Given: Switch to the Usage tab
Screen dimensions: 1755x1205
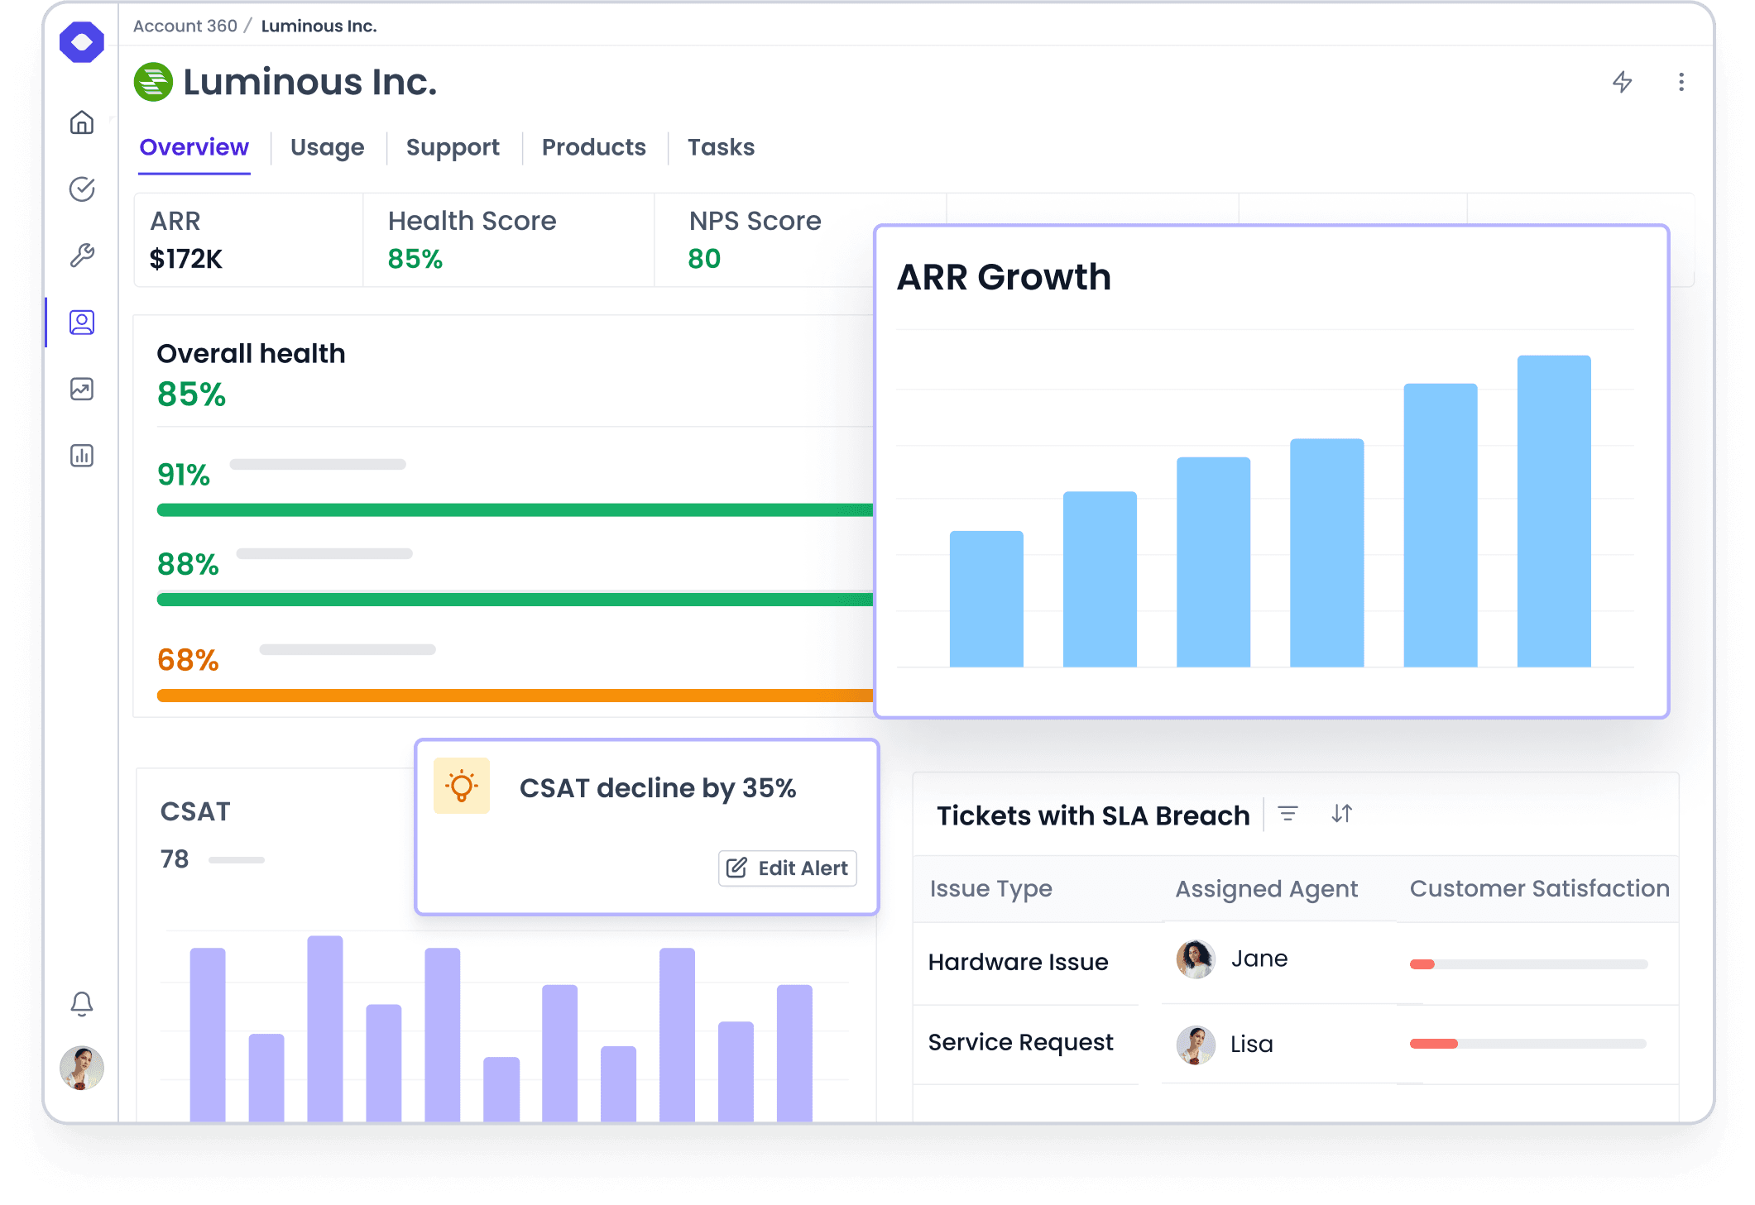Looking at the screenshot, I should point(327,147).
